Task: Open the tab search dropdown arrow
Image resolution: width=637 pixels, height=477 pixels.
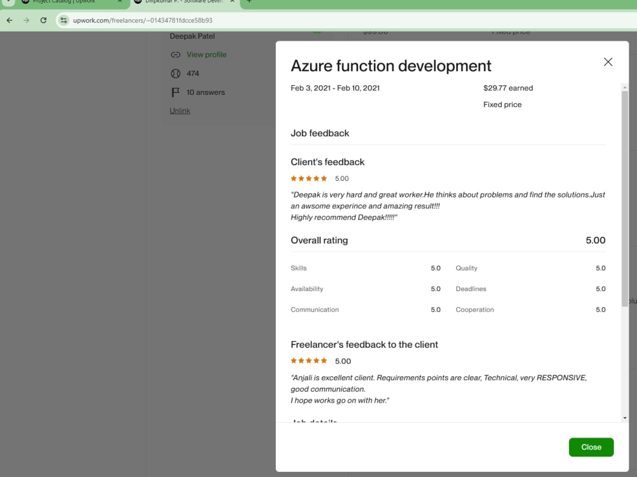Action: (x=8, y=2)
